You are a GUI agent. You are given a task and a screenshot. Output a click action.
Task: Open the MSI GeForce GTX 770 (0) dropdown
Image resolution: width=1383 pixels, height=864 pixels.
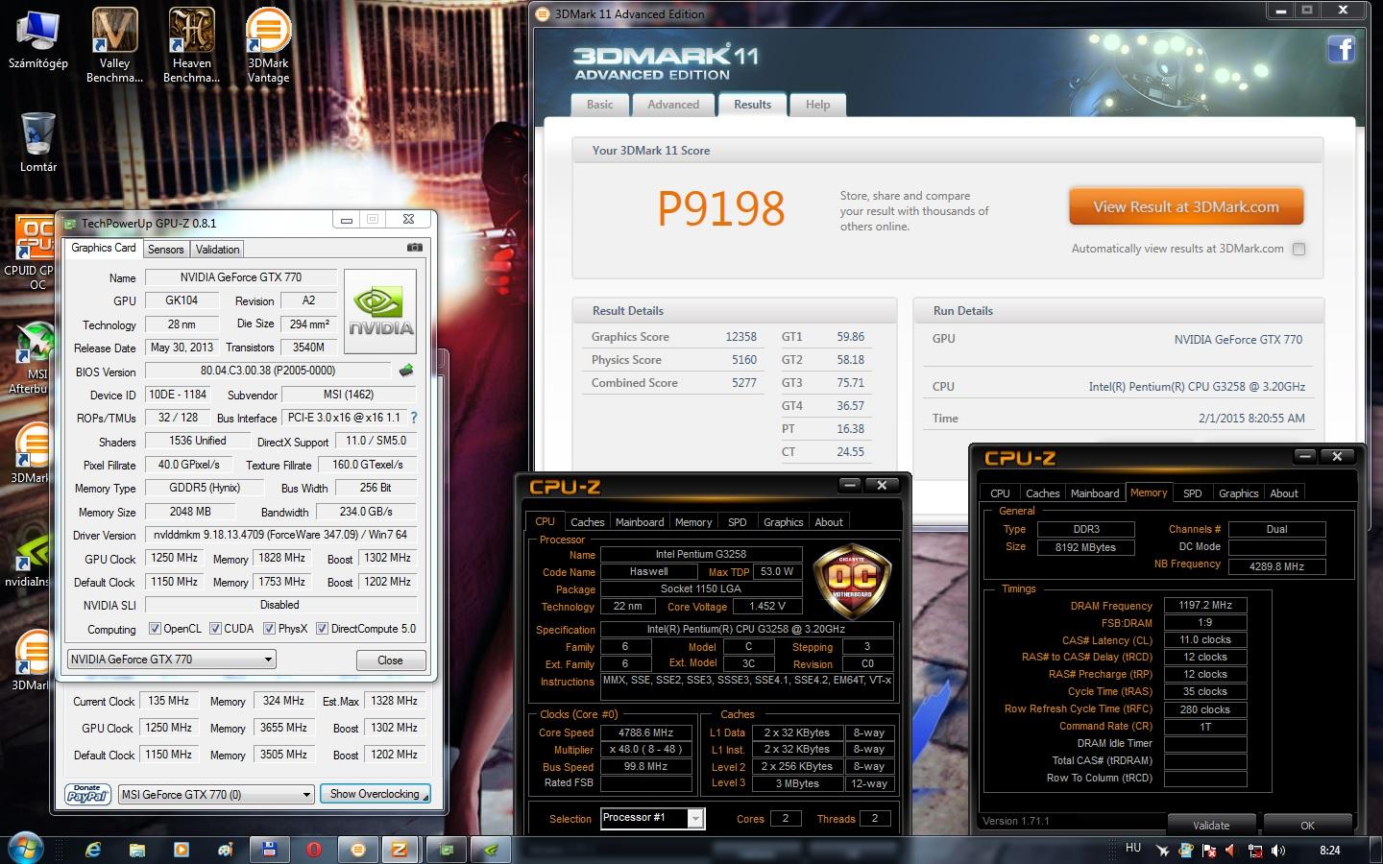tap(216, 794)
